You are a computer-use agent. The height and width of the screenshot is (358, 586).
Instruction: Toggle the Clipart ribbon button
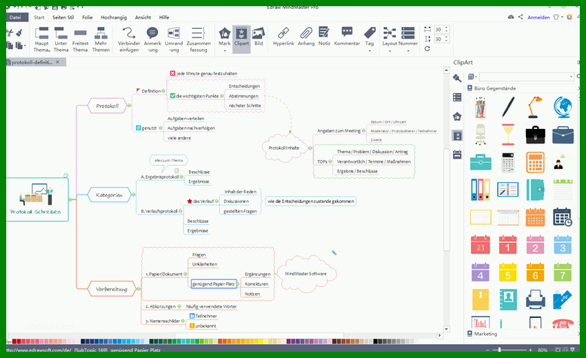(241, 39)
